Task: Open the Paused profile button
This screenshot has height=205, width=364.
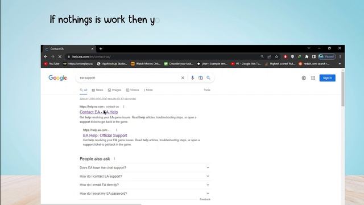Action: (x=327, y=57)
